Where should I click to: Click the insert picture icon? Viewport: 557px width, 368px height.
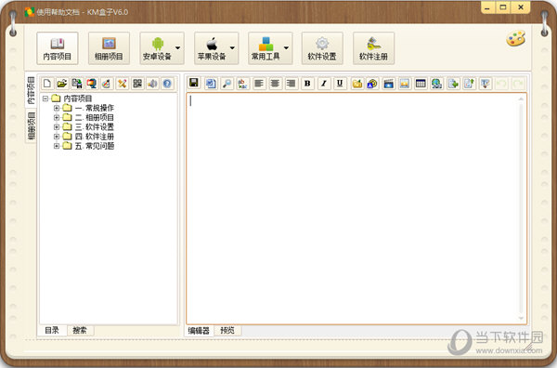[405, 84]
